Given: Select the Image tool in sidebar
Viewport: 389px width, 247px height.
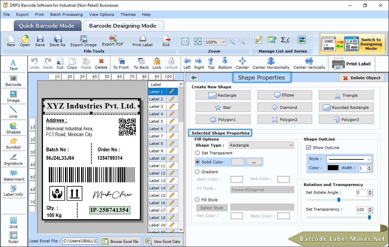Looking at the screenshot, I should coord(13,97).
